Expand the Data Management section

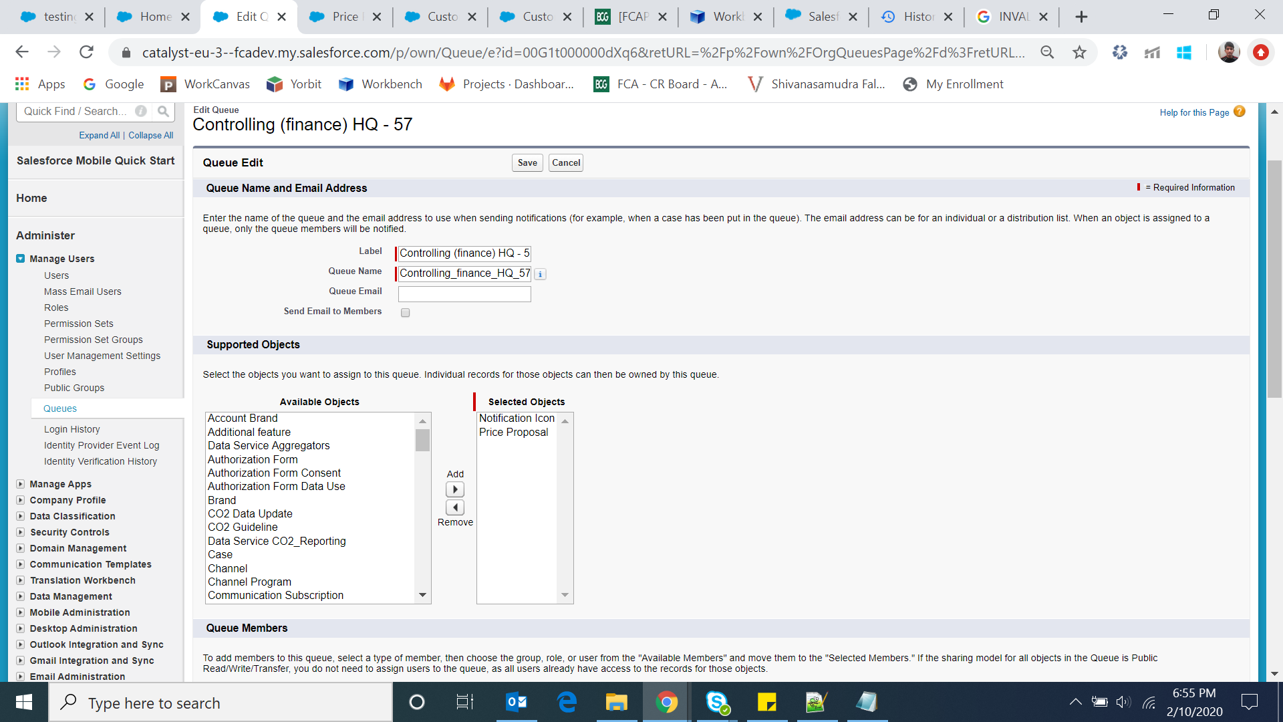(21, 596)
